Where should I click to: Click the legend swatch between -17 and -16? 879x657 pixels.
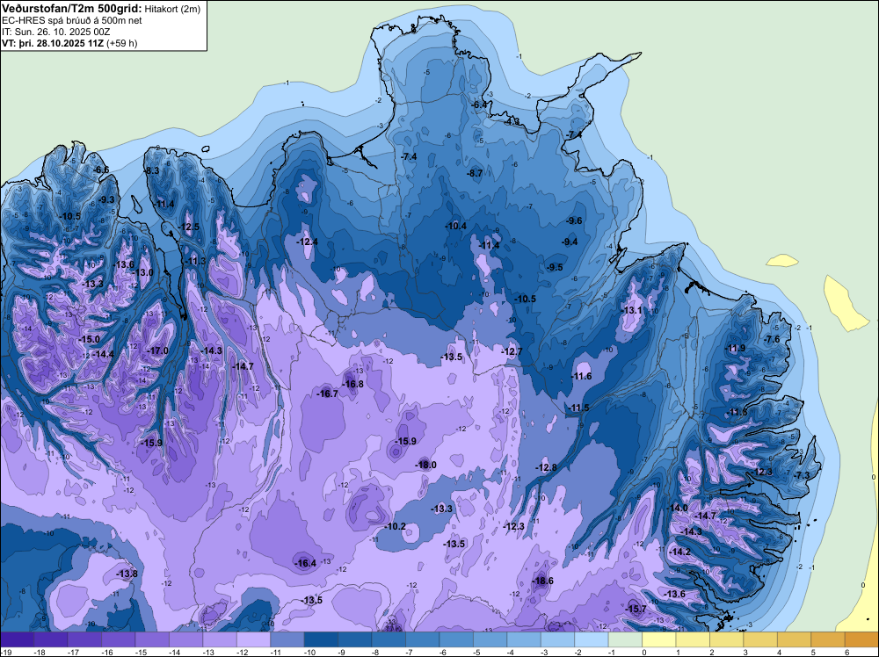[x=84, y=639]
